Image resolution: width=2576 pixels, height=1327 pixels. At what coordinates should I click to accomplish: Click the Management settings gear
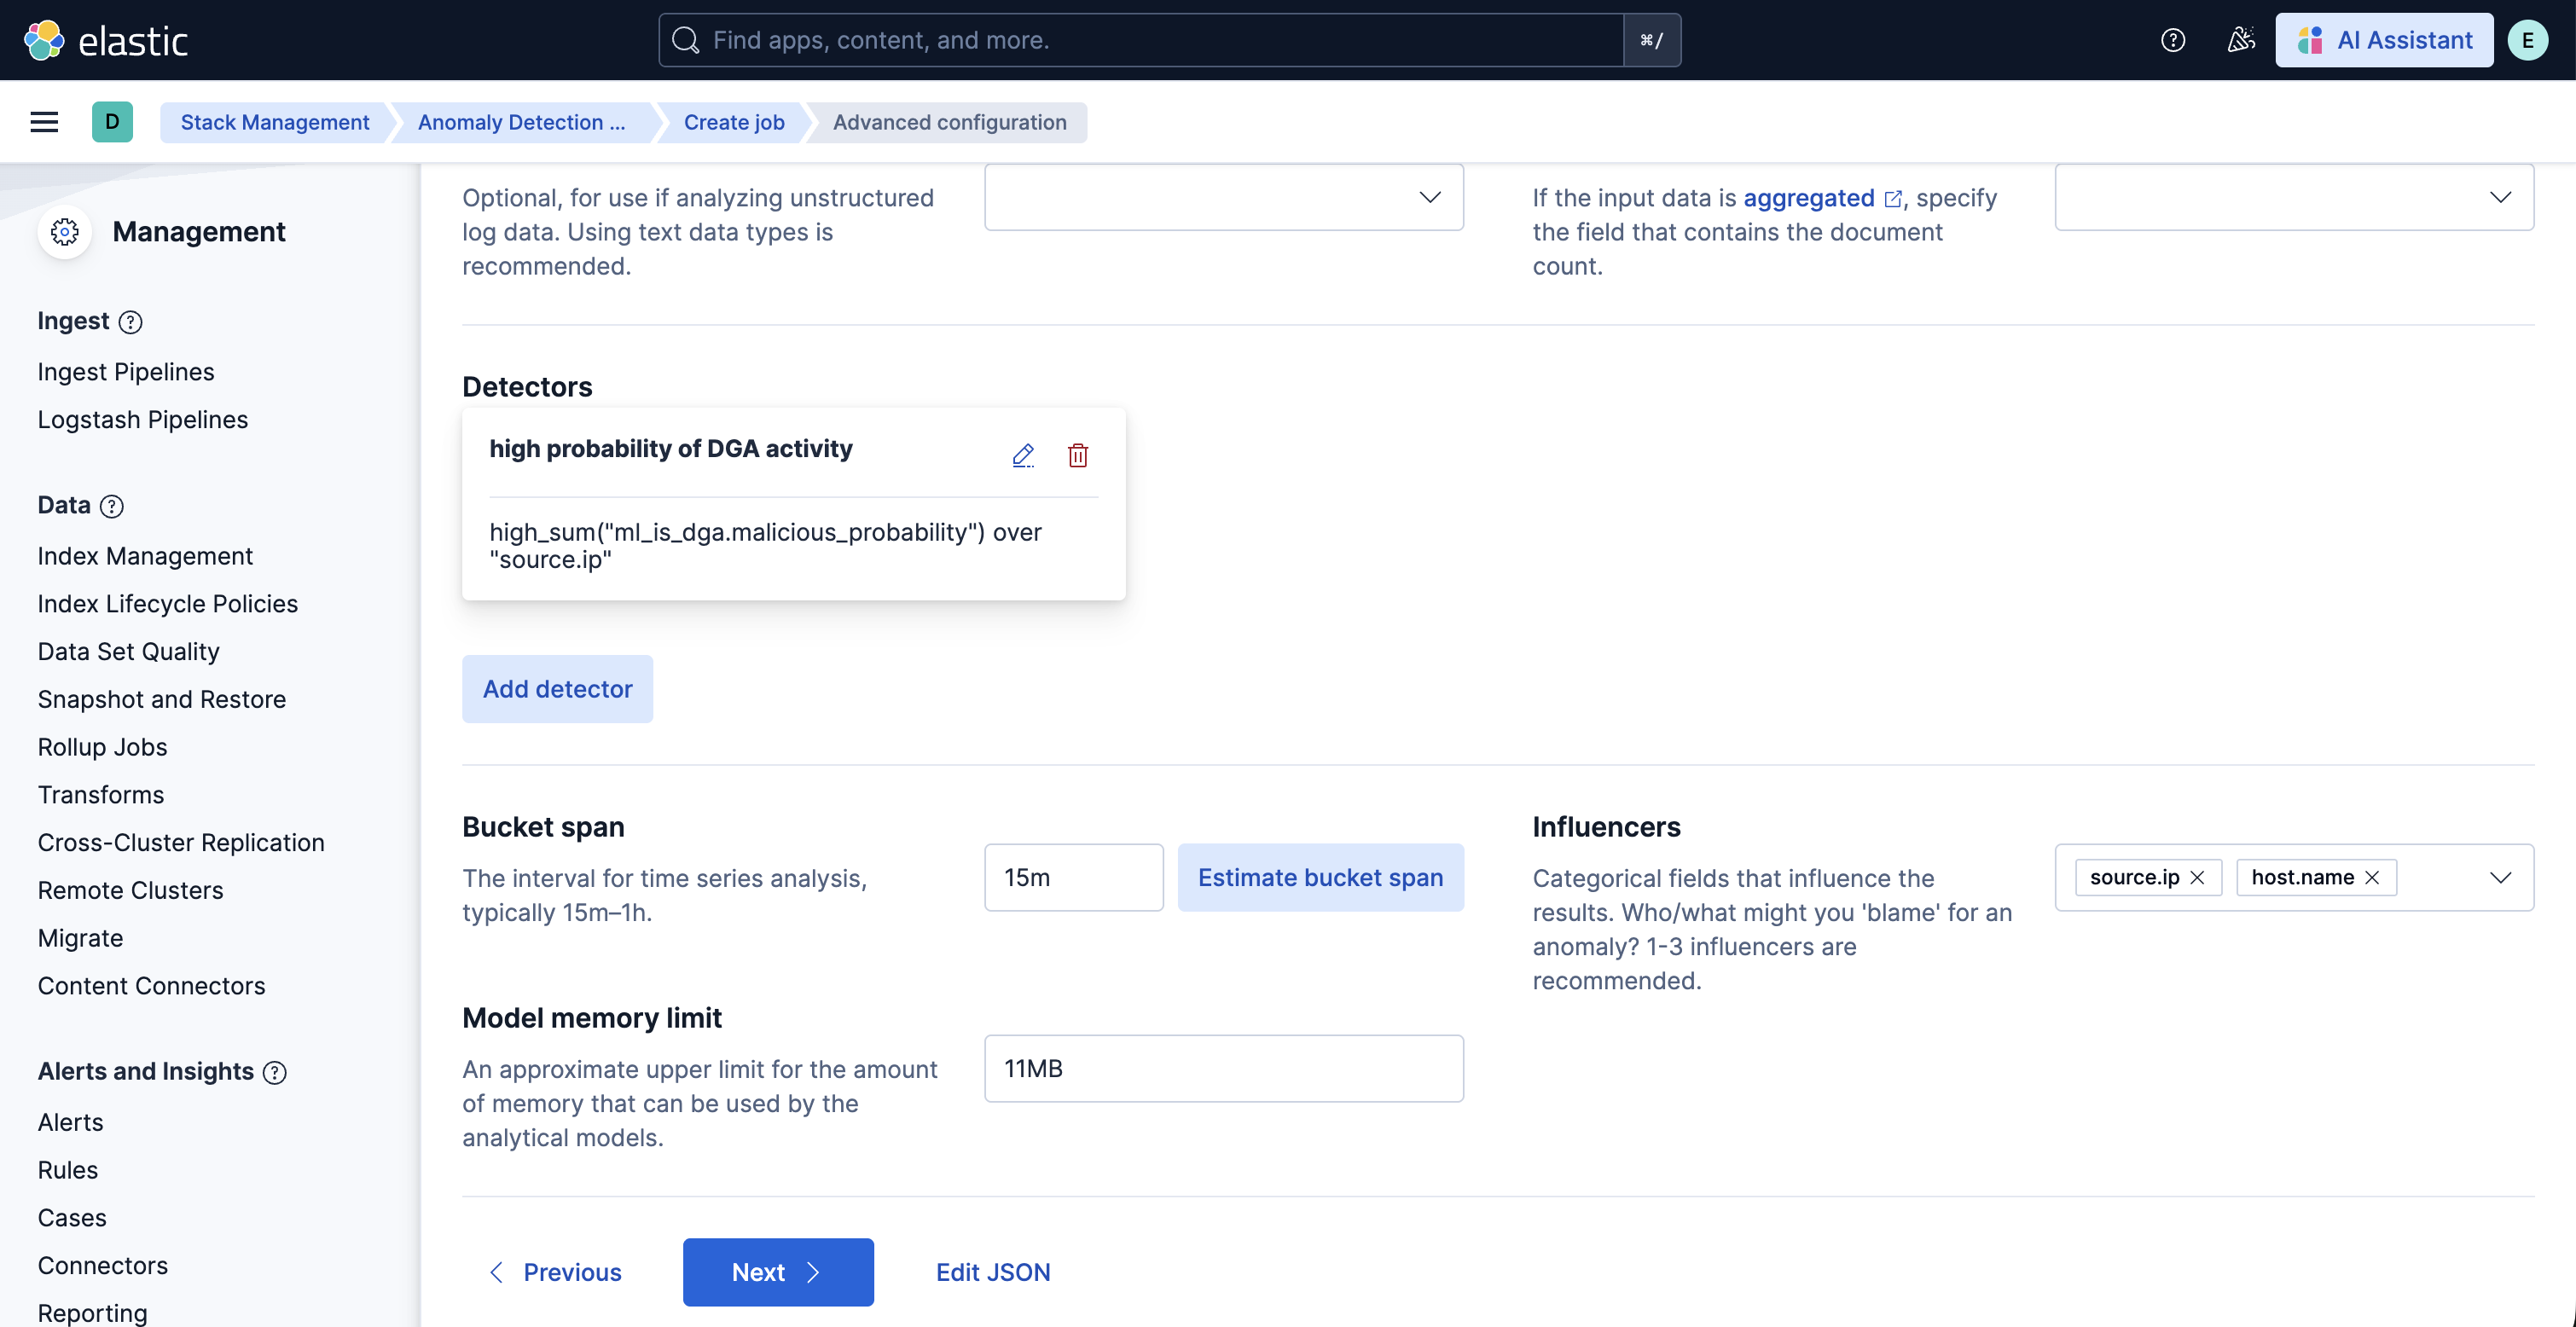click(64, 231)
